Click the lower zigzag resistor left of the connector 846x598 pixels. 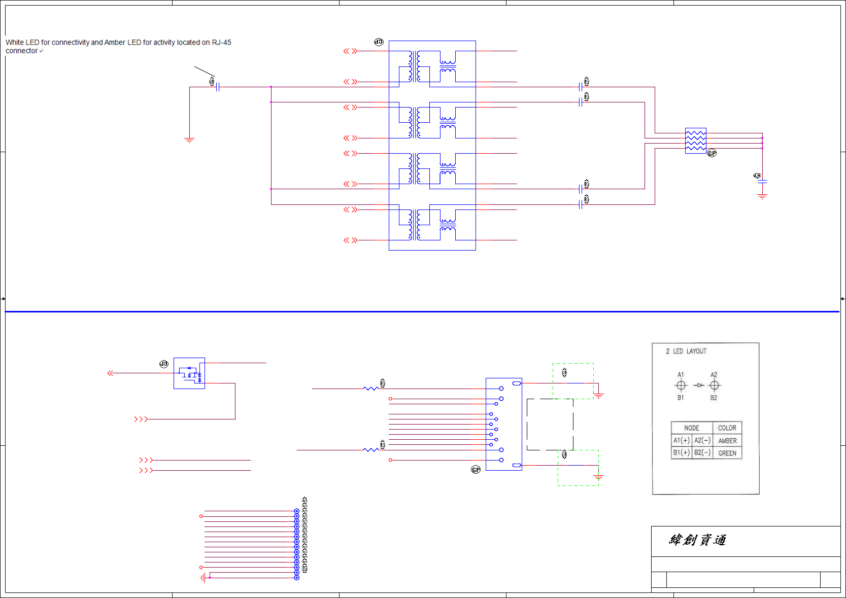click(x=371, y=450)
